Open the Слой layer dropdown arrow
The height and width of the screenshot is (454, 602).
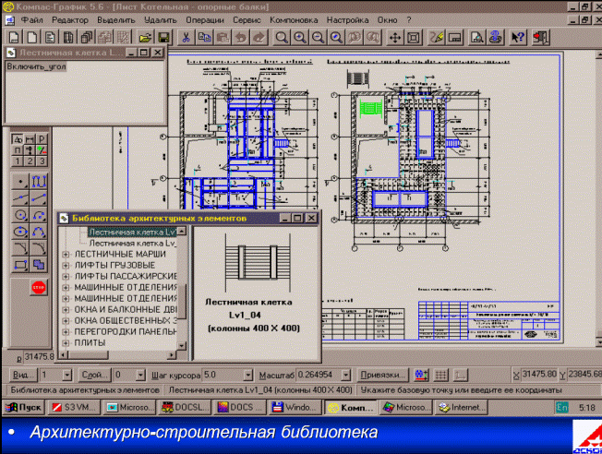[140, 375]
